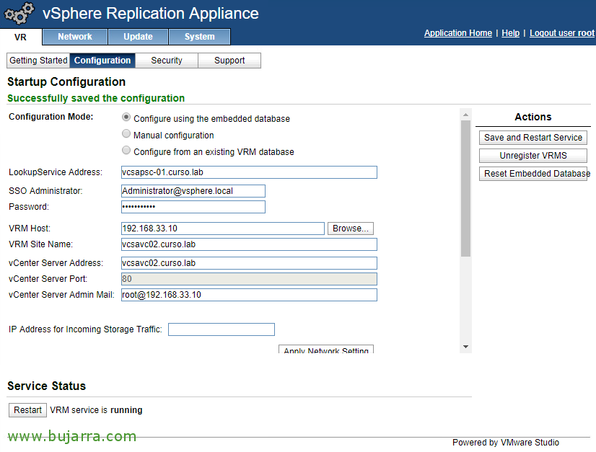Click IP Address for Incoming Storage Traffic field
Viewport: 596px width, 452px height.
click(x=222, y=329)
